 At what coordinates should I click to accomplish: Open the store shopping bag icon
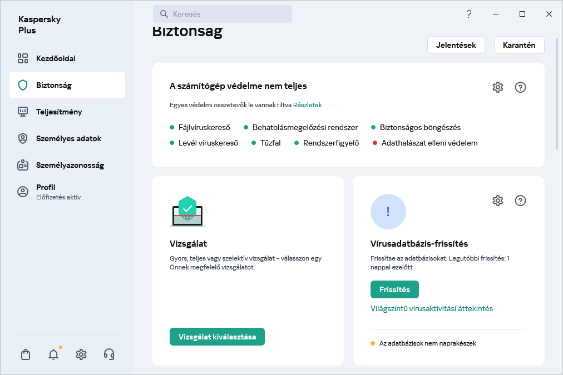[26, 354]
